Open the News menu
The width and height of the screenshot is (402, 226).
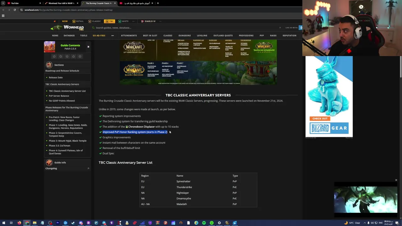pos(55,35)
